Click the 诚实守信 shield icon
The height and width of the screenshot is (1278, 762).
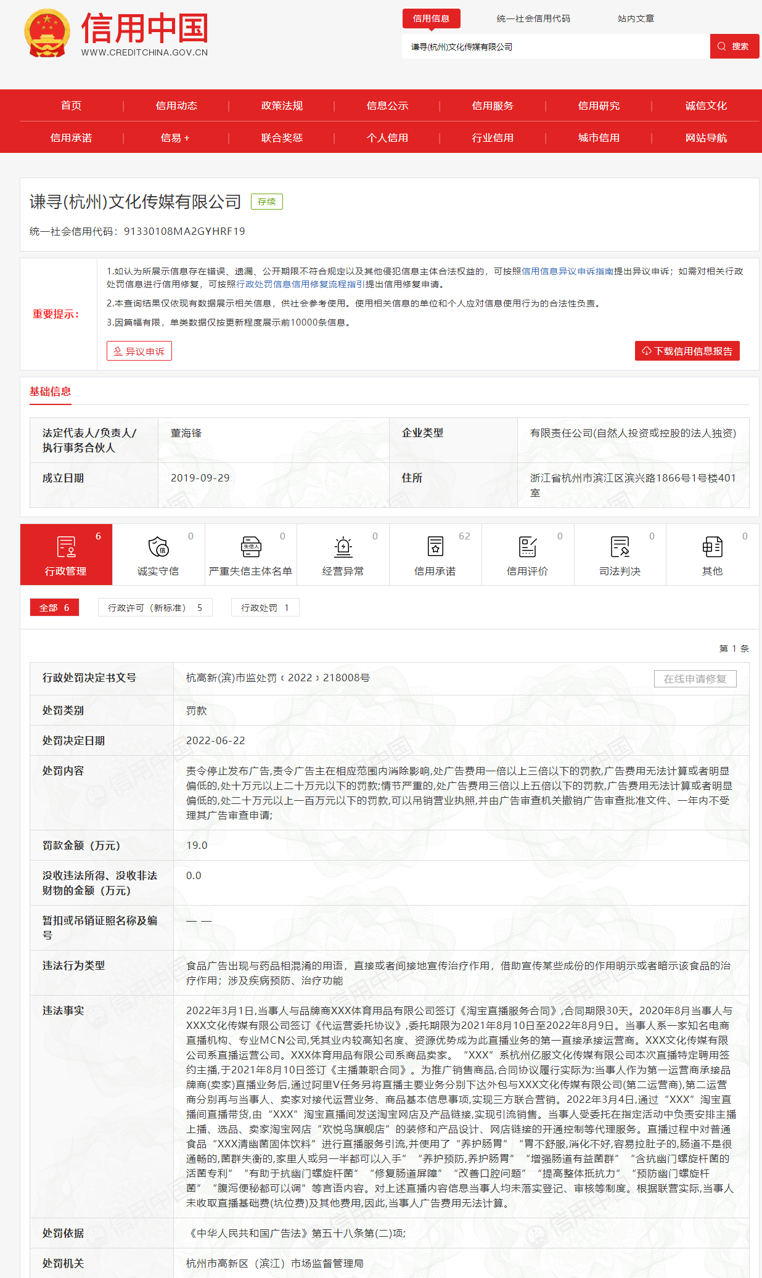point(159,547)
